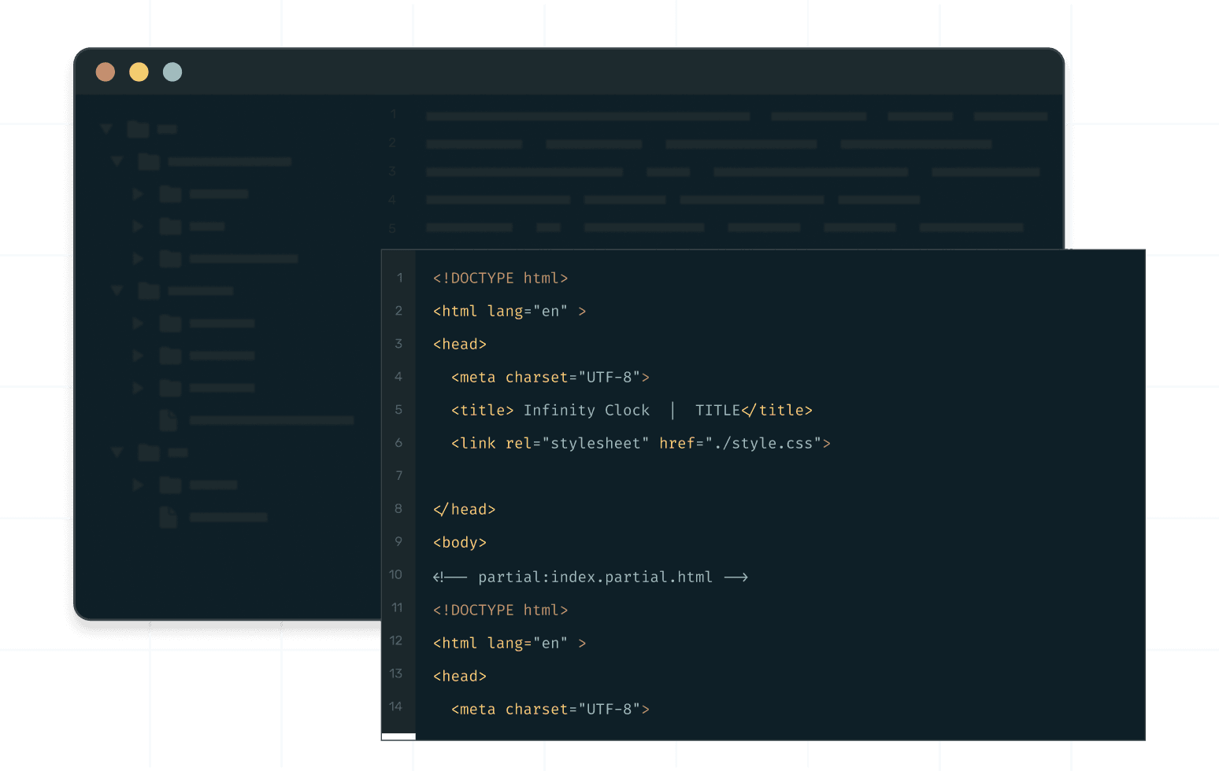Click the word TITLE before the closing title tag
Screen dimensions: 1219x771
tap(717, 411)
